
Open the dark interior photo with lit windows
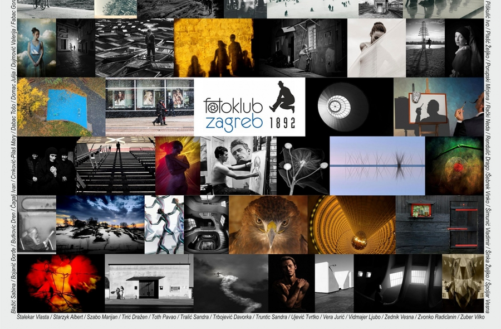point(398,284)
